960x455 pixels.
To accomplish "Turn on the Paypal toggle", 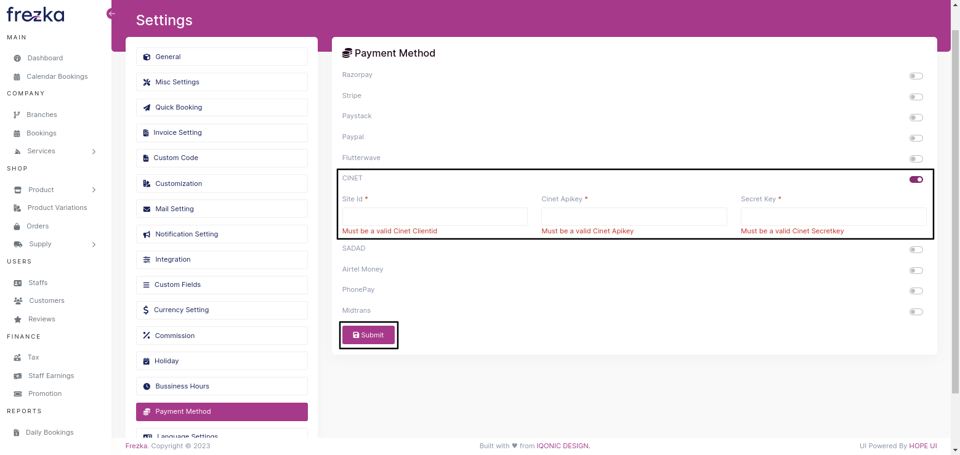I will 916,139.
